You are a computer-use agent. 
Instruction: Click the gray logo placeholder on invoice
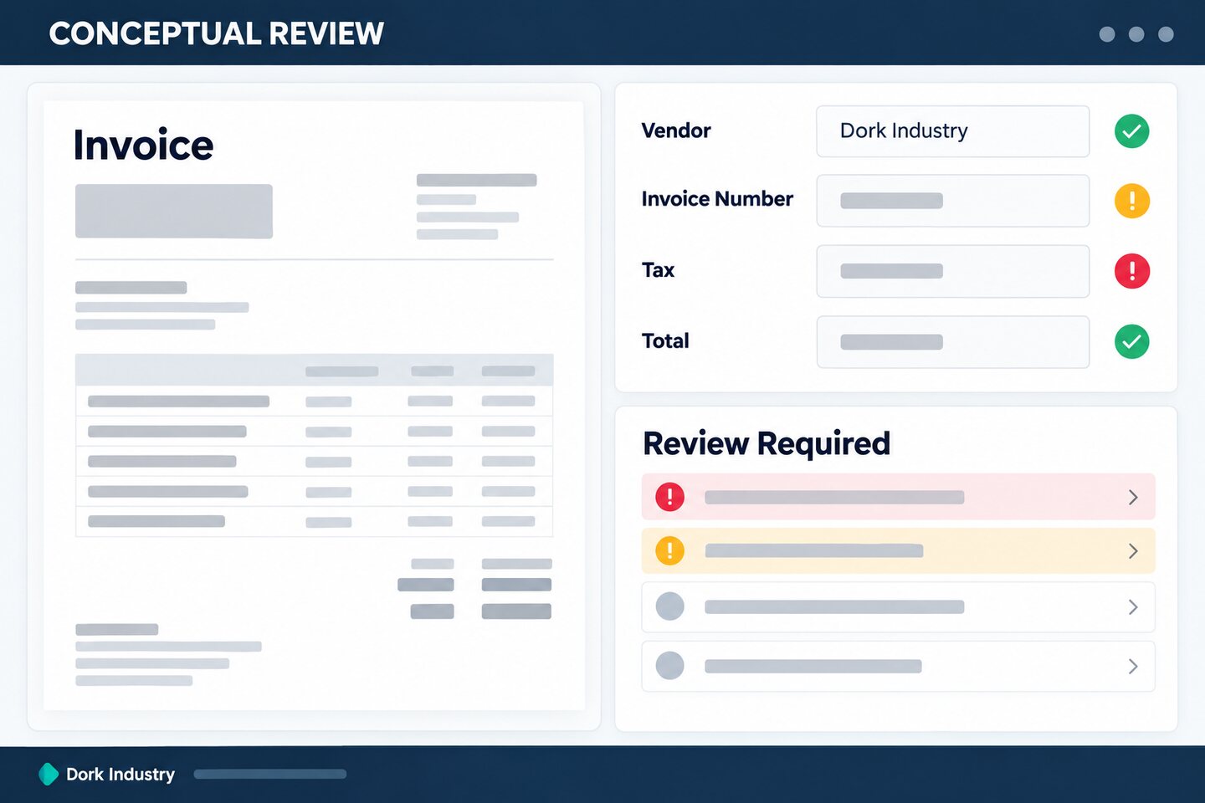174,211
